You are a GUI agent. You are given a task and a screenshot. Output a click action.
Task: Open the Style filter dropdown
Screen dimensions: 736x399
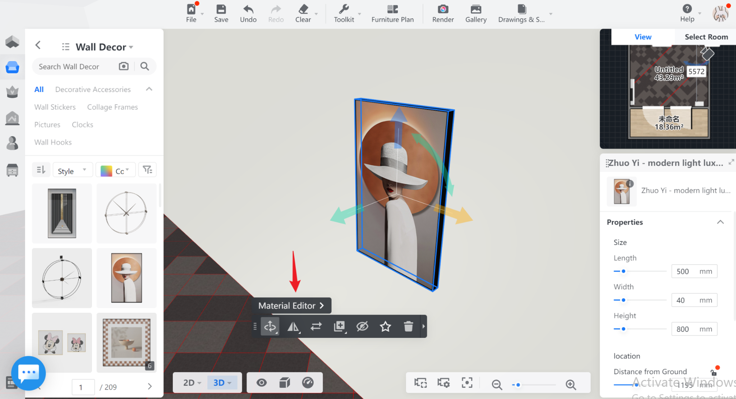(x=72, y=171)
